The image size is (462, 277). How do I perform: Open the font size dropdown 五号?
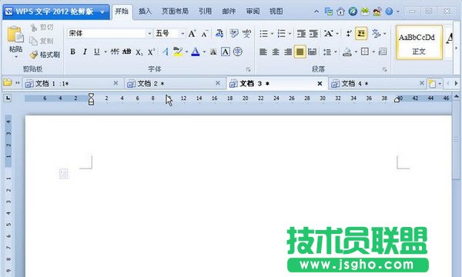pyautogui.click(x=182, y=34)
